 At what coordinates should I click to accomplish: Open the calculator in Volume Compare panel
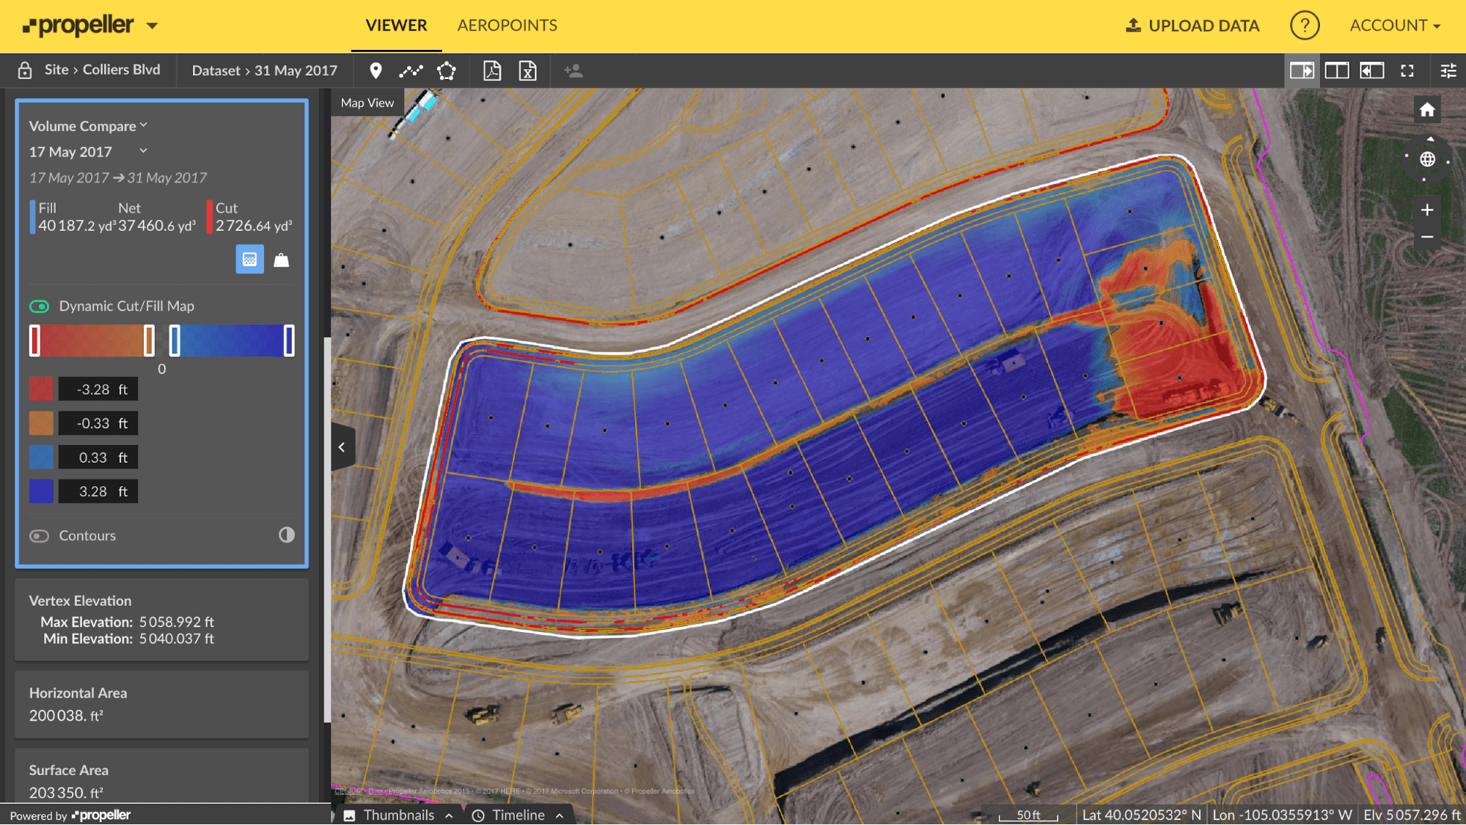[249, 260]
